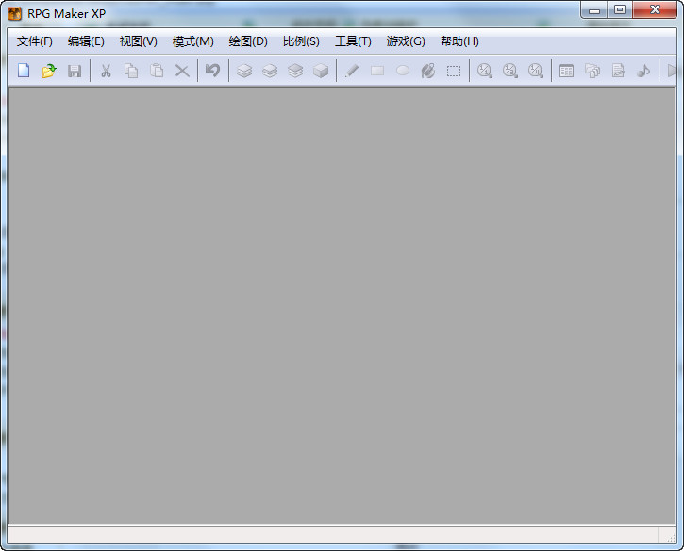Cut the selection with the scissors icon
This screenshot has height=551, width=684.
106,71
